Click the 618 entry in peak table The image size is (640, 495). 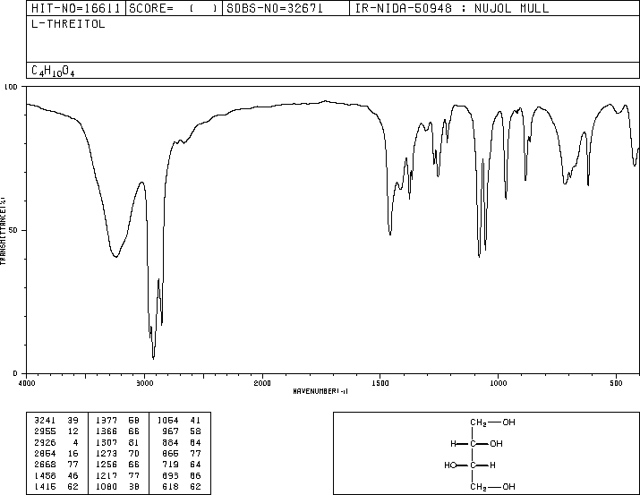(171, 486)
